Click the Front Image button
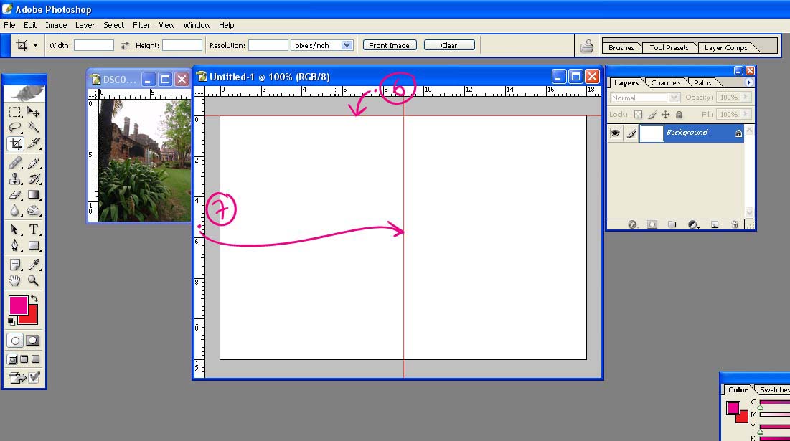The image size is (790, 441). (389, 45)
